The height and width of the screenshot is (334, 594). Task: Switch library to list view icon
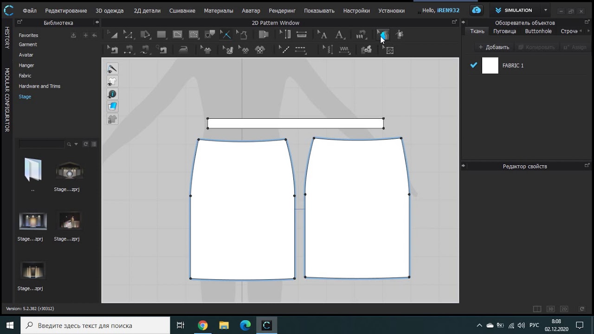(x=94, y=144)
